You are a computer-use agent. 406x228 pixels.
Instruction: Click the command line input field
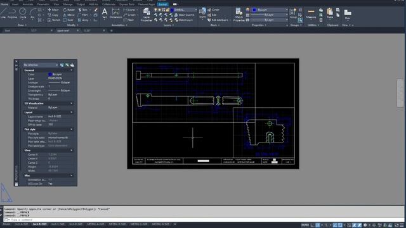coord(204,220)
